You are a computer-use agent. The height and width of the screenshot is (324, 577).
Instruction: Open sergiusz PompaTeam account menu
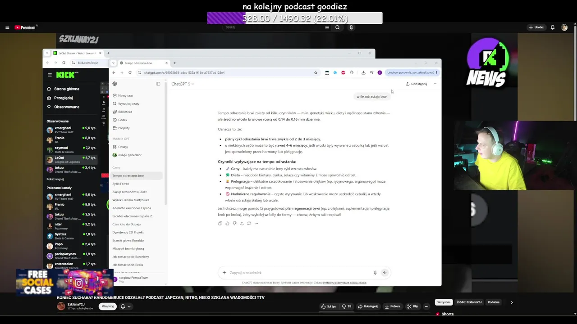[137, 279]
